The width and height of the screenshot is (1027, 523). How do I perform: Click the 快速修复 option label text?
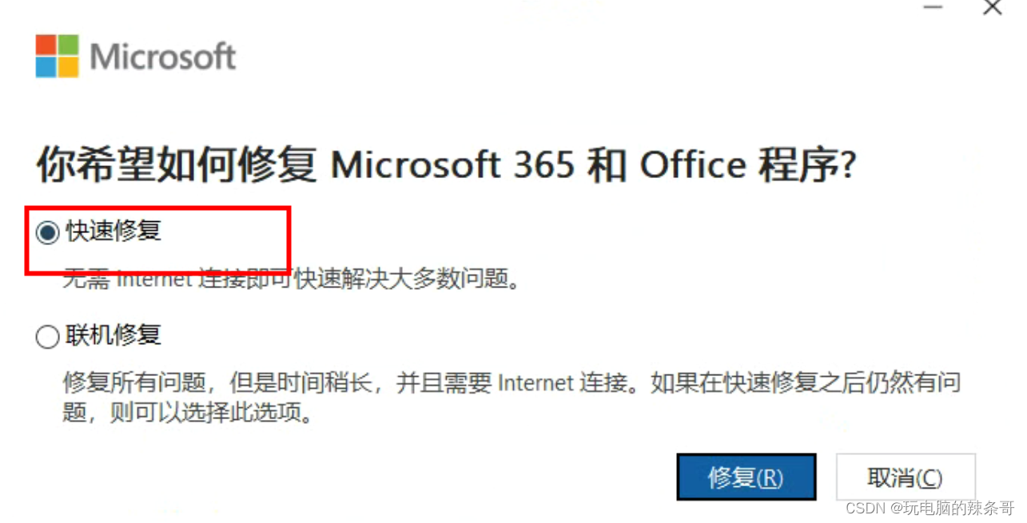pyautogui.click(x=113, y=232)
